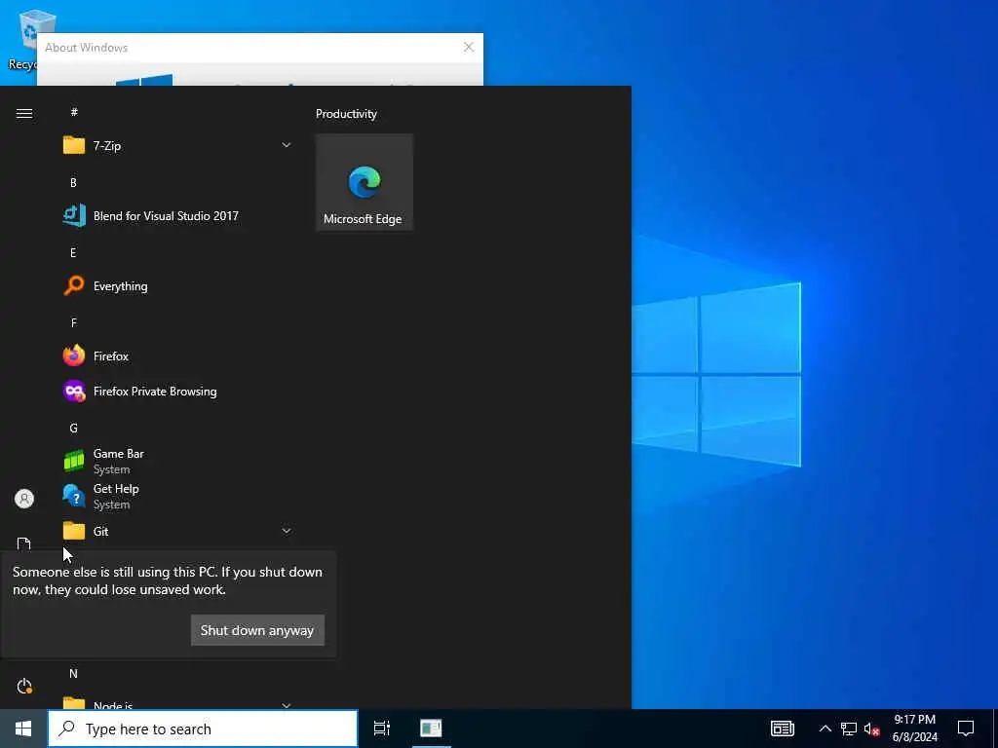Launch Firefox from the app list
Screen dimensions: 998x748
[178, 356]
